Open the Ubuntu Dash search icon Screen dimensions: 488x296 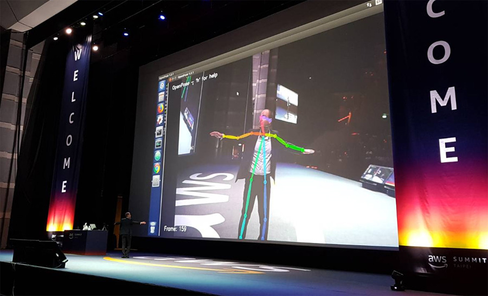[x=162, y=86]
